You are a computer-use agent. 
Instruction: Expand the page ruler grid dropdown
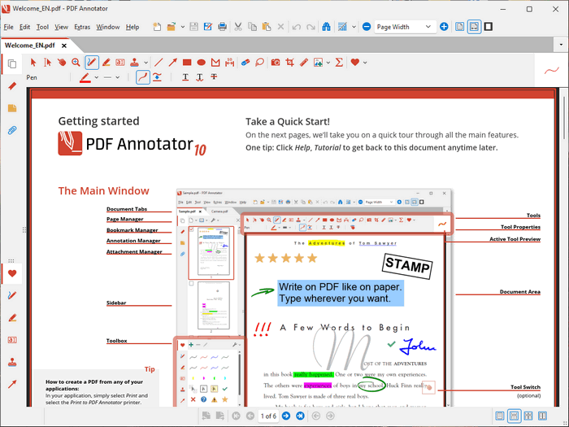click(354, 27)
